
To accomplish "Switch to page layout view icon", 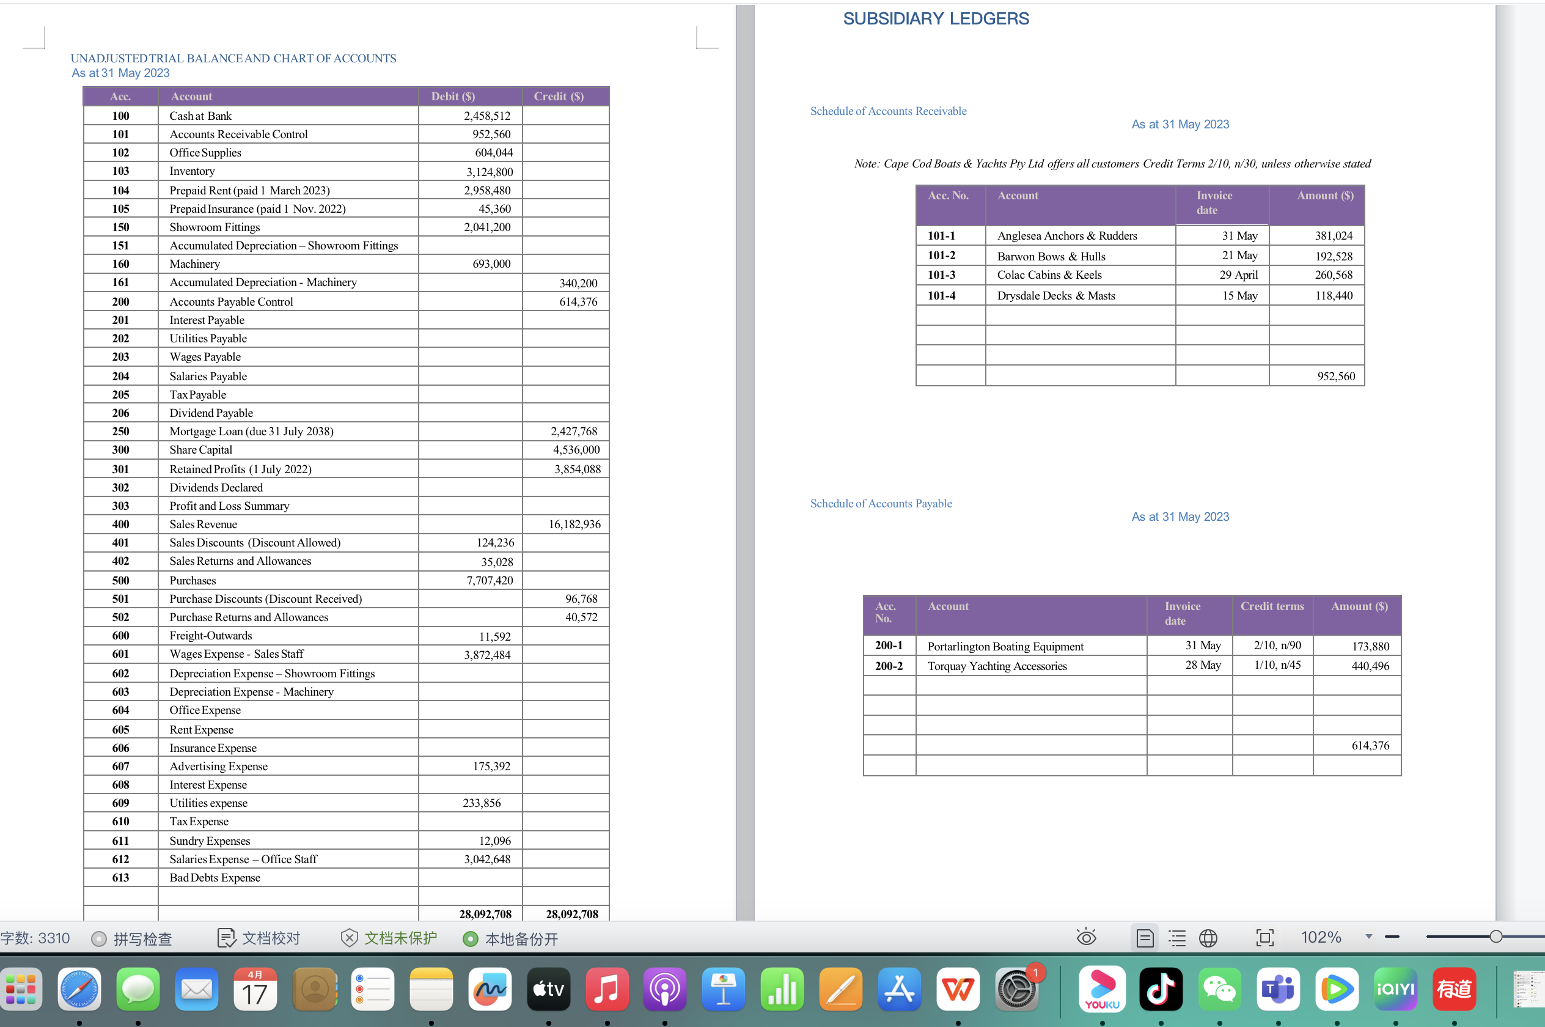I will [x=1145, y=938].
